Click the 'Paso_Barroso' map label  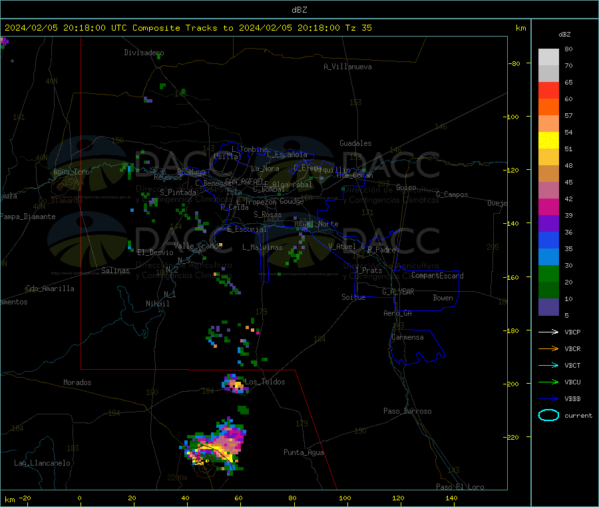pos(407,411)
